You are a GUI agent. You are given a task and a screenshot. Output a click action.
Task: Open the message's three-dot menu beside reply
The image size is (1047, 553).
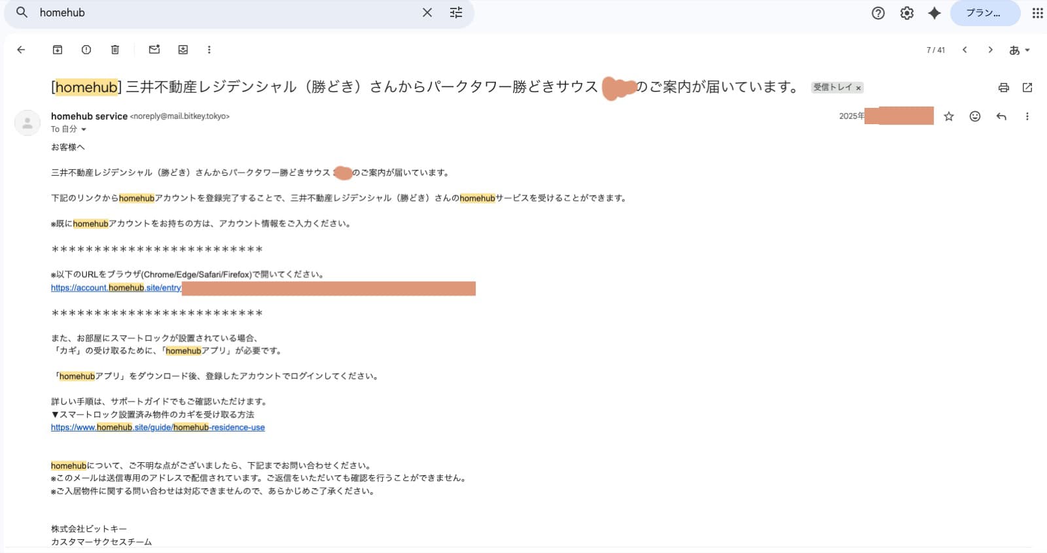(x=1027, y=116)
